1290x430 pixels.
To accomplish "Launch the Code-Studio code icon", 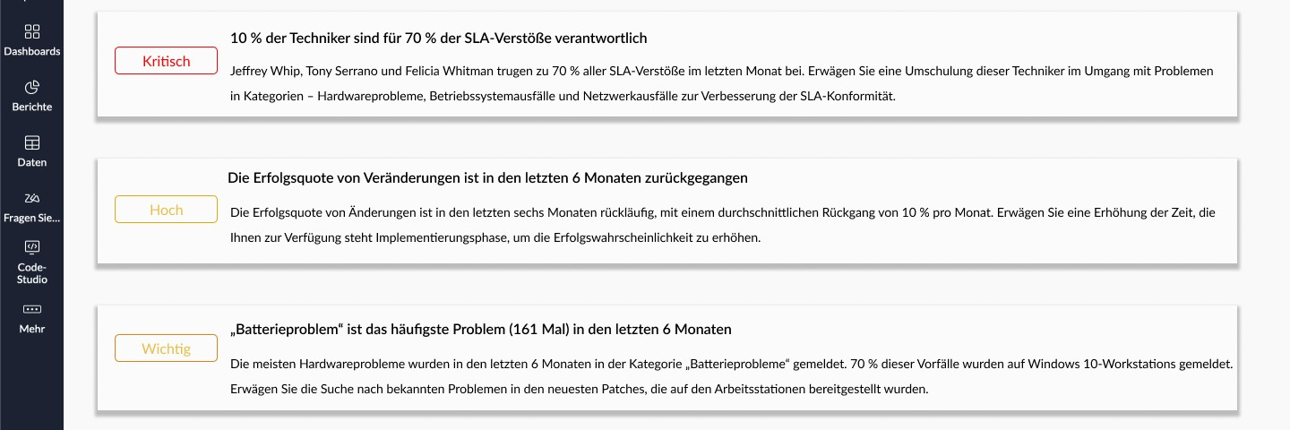I will [x=32, y=246].
